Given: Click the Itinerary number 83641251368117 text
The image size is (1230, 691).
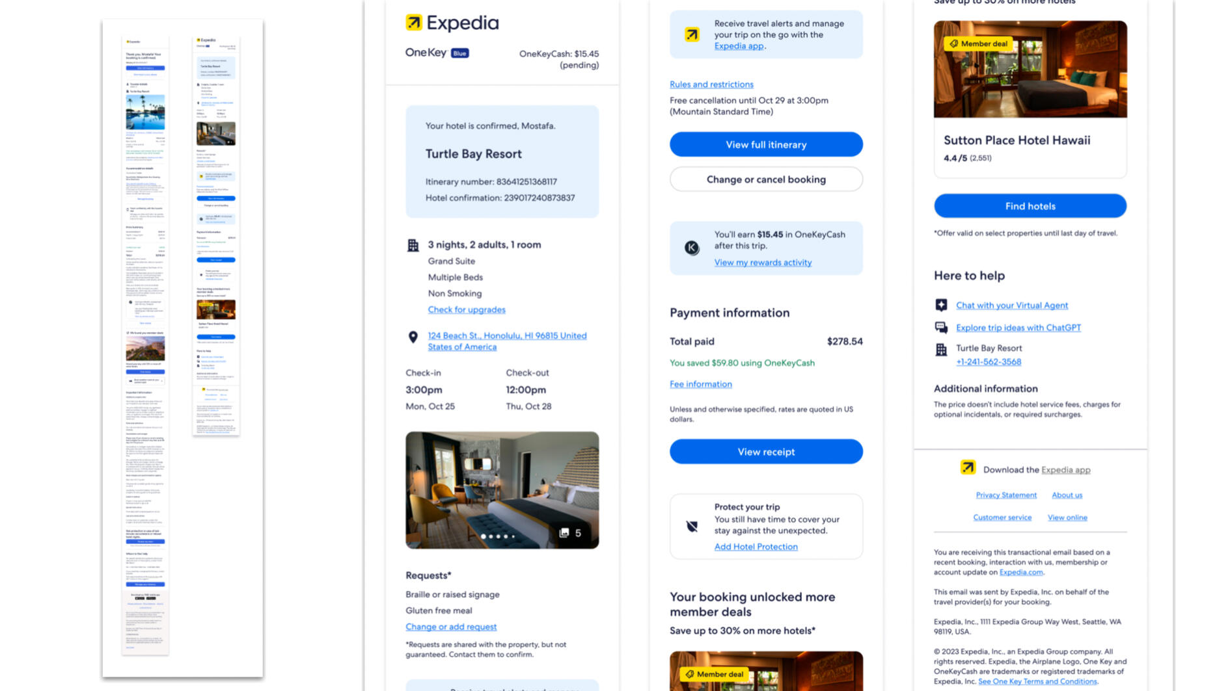Looking at the screenshot, I should 491,182.
